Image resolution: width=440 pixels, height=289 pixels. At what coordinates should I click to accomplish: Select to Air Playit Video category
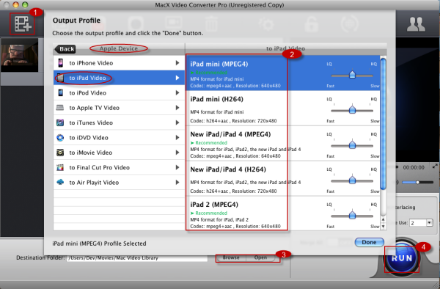(x=119, y=183)
